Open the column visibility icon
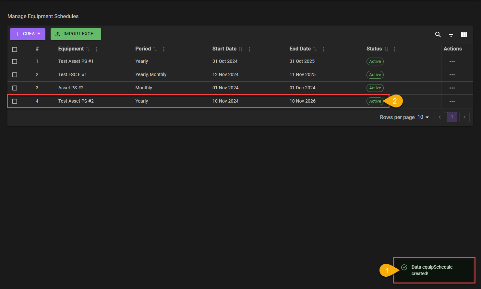 pos(464,35)
